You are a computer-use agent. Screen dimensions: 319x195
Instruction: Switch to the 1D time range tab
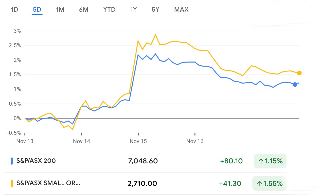point(14,10)
